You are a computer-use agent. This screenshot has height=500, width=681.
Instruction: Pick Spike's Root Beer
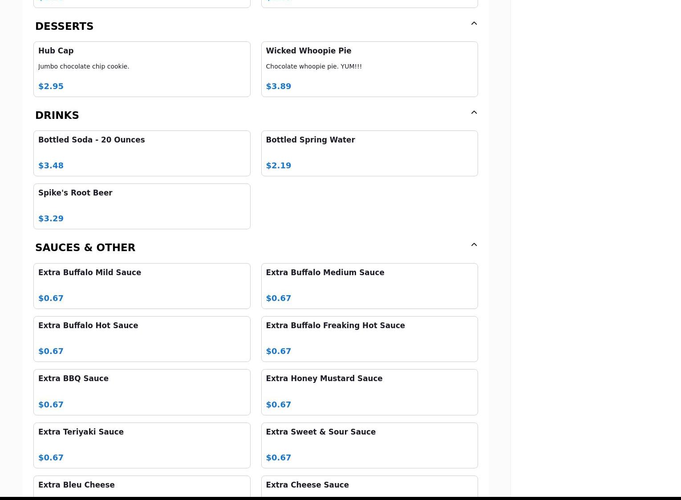click(x=142, y=206)
